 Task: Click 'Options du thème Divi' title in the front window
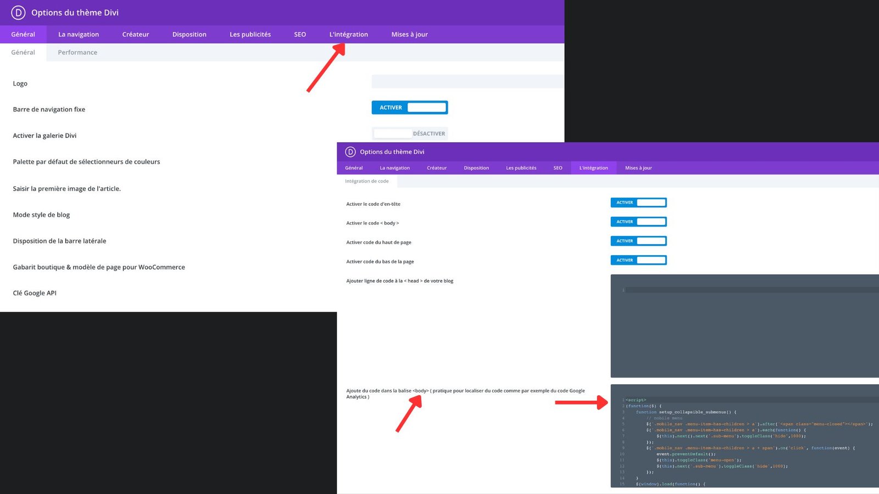pyautogui.click(x=392, y=152)
